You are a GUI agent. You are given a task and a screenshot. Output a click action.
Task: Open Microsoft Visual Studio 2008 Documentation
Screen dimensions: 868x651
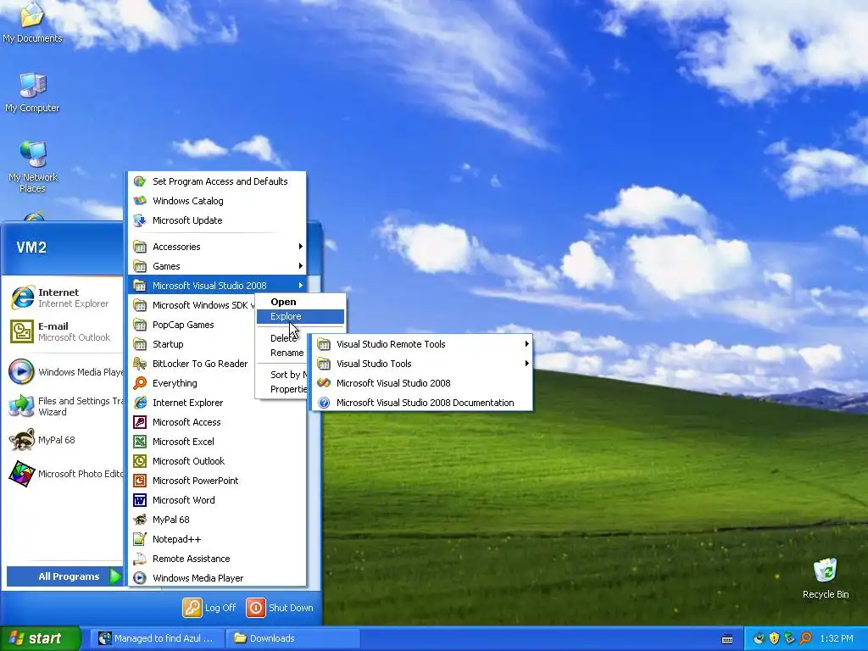tap(422, 403)
